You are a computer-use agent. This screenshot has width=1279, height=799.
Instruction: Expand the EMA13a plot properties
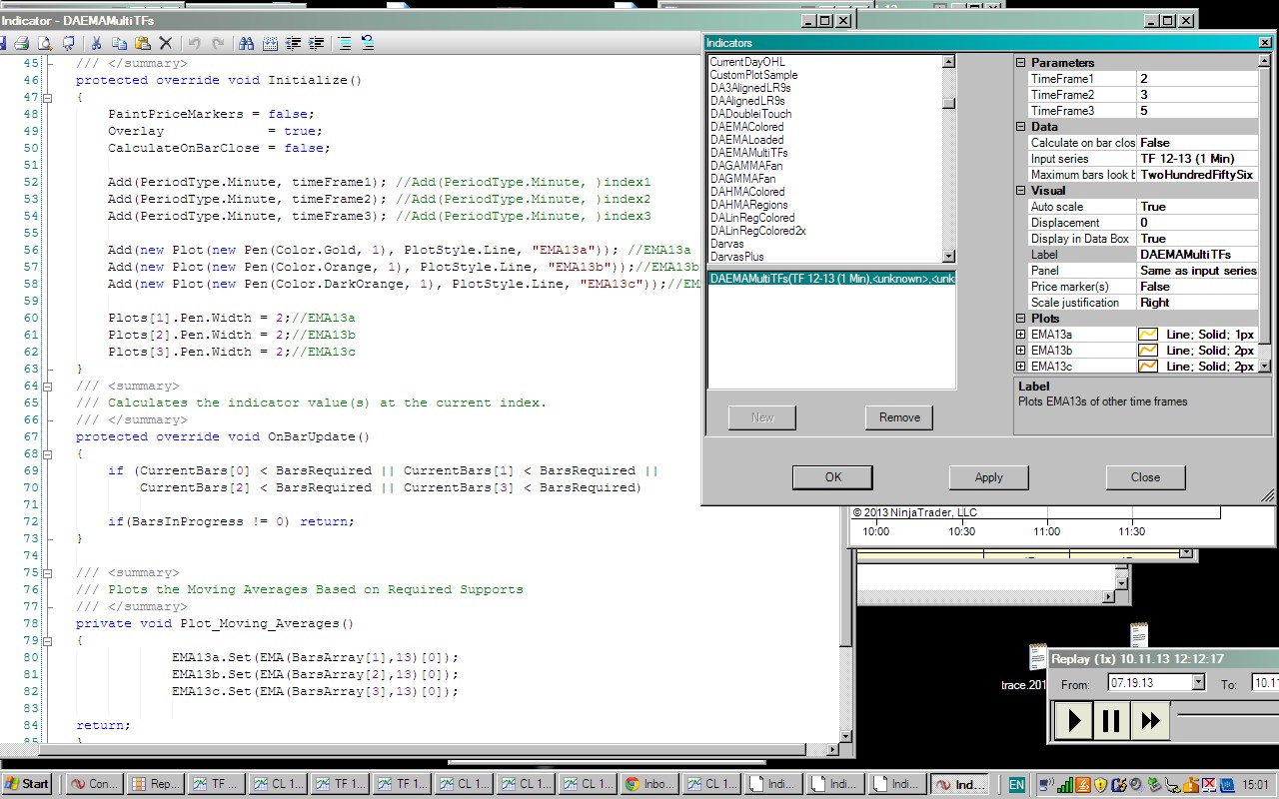coord(1021,335)
